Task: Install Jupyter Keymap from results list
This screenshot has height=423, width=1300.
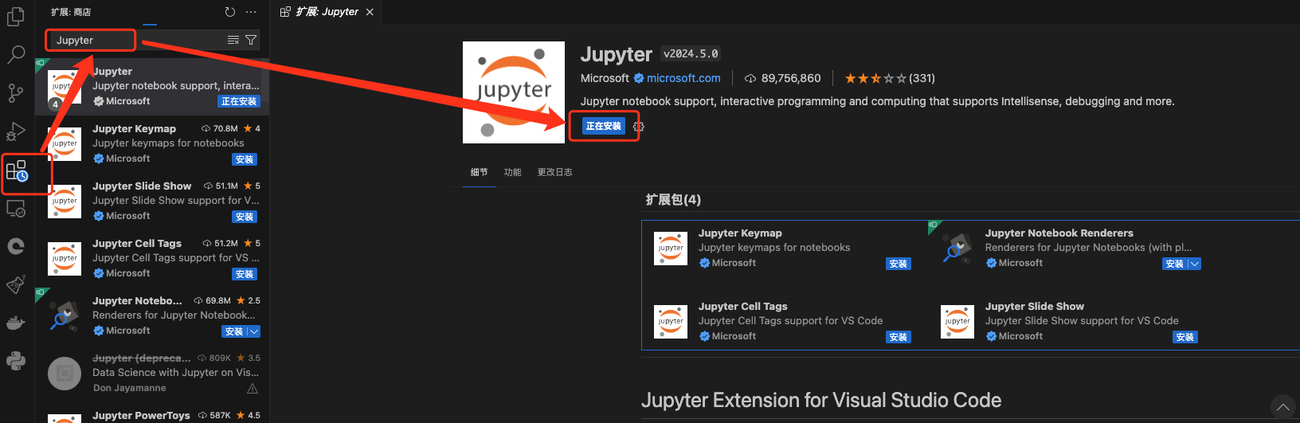Action: tap(245, 159)
